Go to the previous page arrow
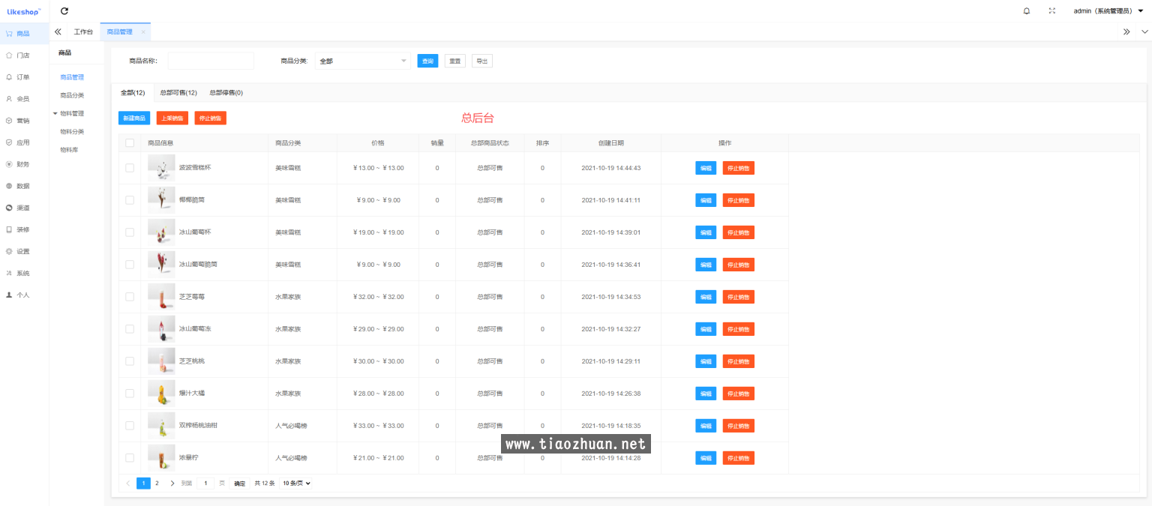The height and width of the screenshot is (506, 1152). pyautogui.click(x=127, y=484)
